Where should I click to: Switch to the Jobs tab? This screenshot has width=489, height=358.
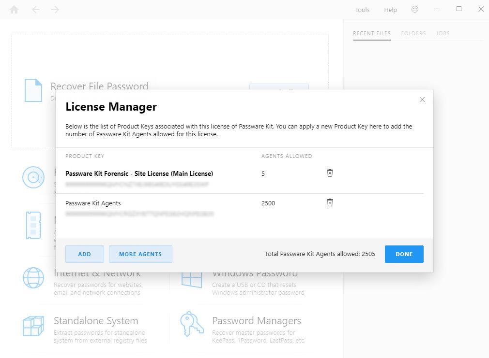(x=443, y=33)
